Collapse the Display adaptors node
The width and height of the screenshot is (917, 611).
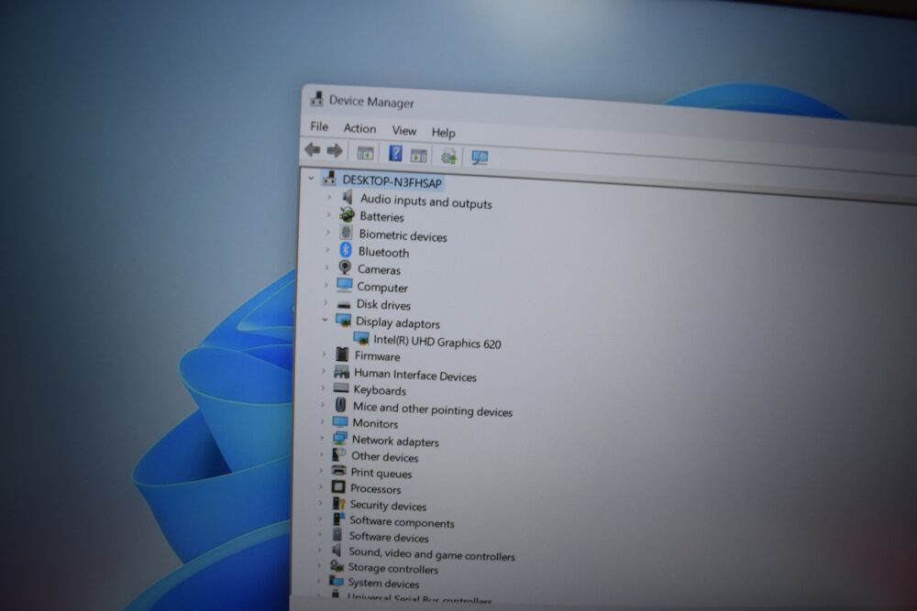[x=325, y=320]
